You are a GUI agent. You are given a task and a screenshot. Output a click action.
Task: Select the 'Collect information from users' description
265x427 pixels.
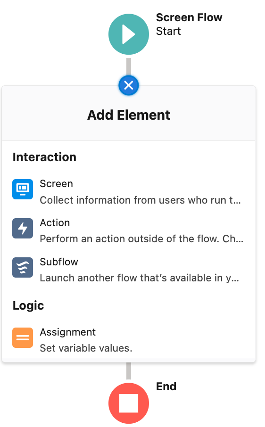tap(140, 200)
